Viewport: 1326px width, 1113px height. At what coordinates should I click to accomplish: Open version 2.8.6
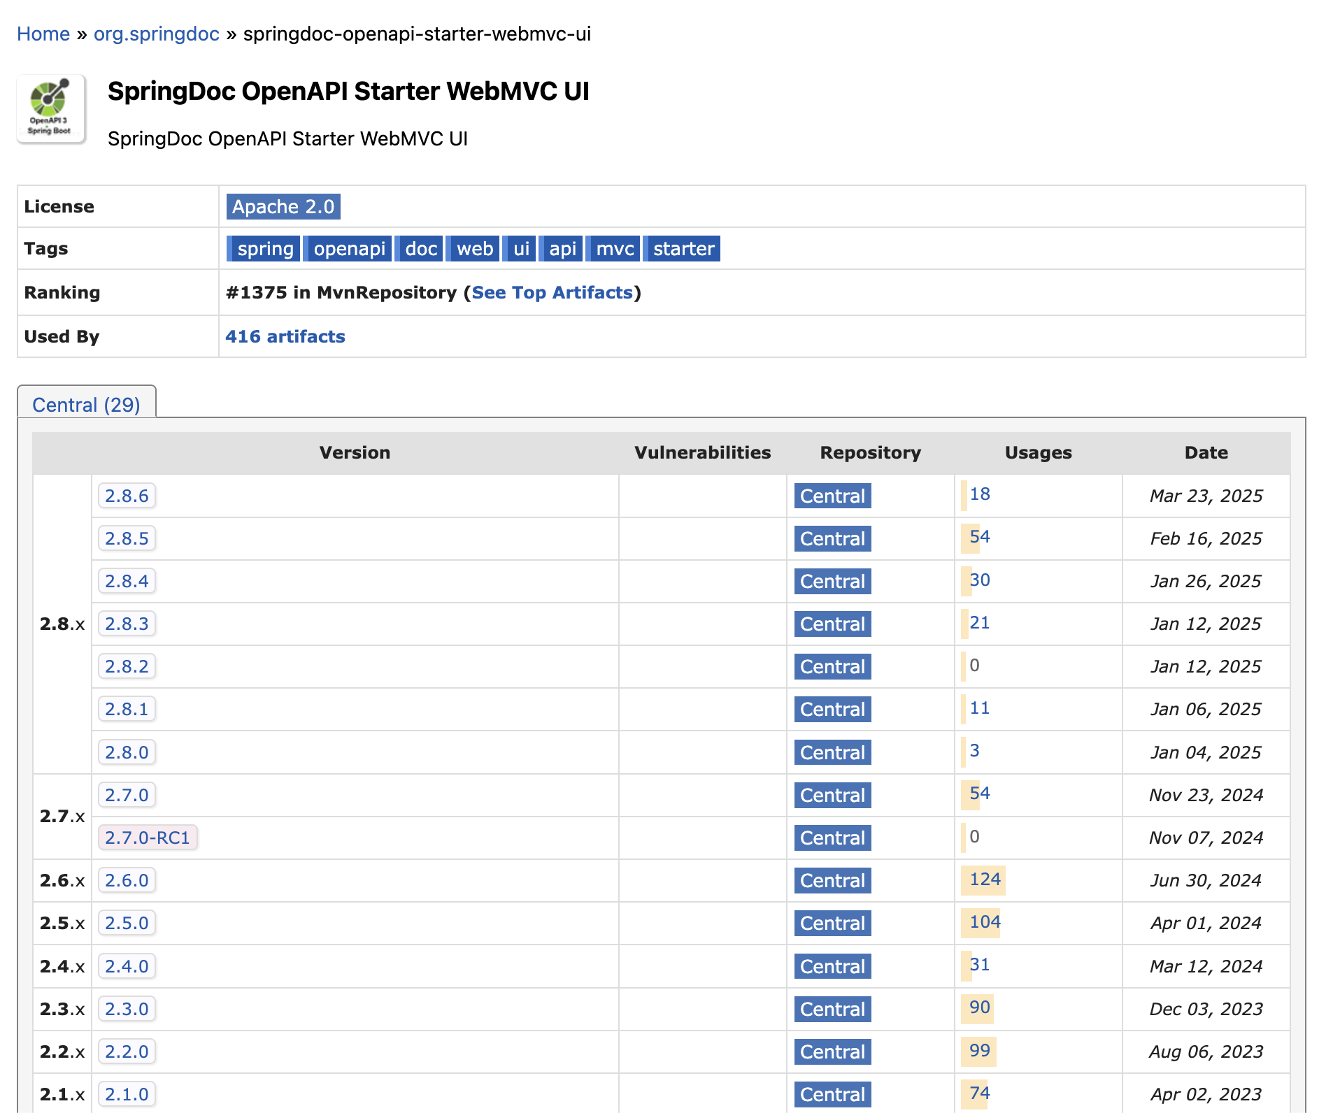coord(127,496)
